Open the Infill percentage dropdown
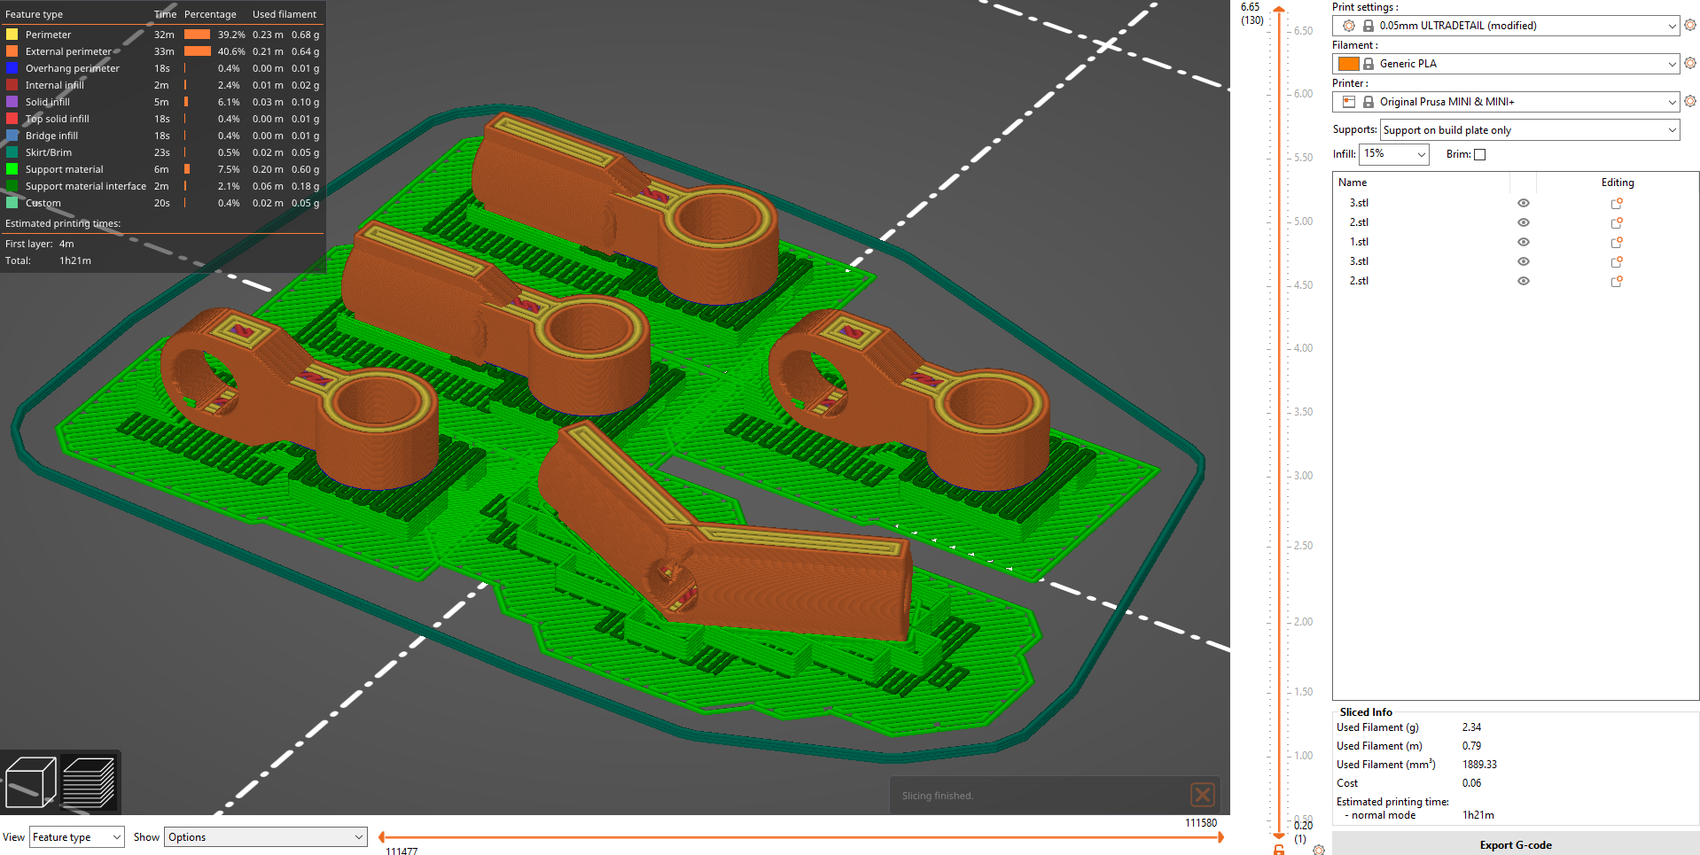The width and height of the screenshot is (1700, 855). pos(1394,154)
